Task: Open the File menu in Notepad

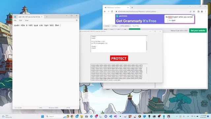Action: [15, 20]
